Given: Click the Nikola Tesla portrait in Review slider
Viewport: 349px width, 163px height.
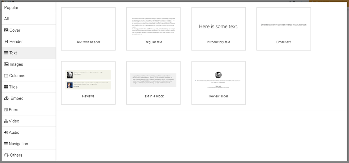Looking at the screenshot, I should click(218, 75).
